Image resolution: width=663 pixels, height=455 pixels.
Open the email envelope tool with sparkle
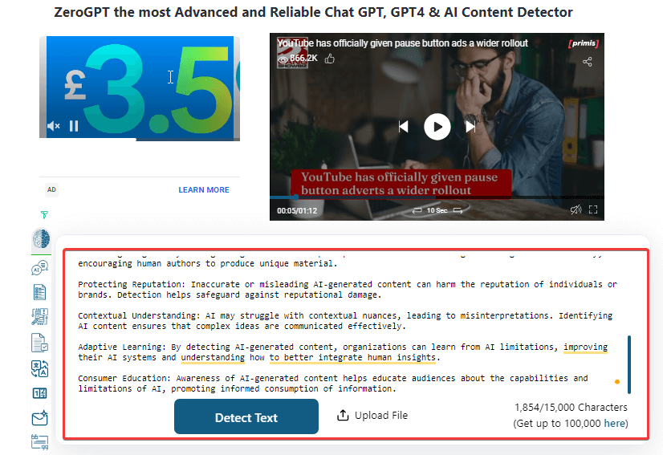[40, 417]
